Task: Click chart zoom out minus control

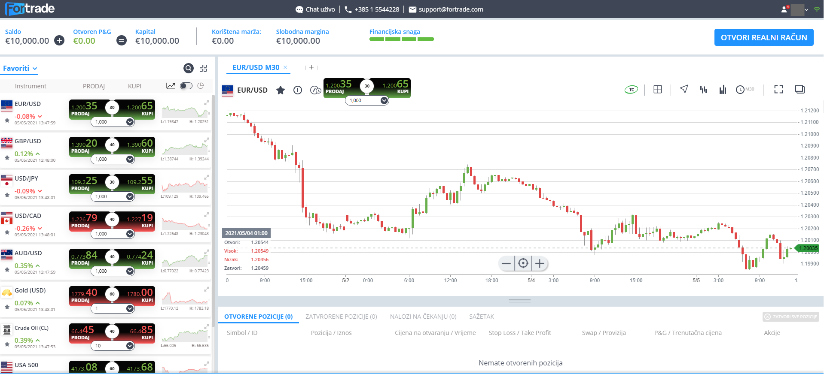Action: click(507, 263)
